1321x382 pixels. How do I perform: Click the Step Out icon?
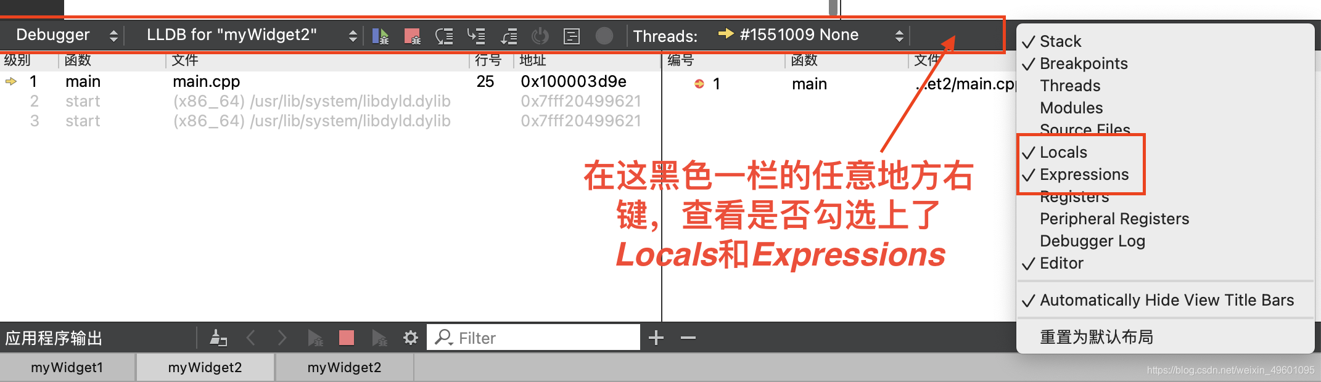click(x=509, y=36)
